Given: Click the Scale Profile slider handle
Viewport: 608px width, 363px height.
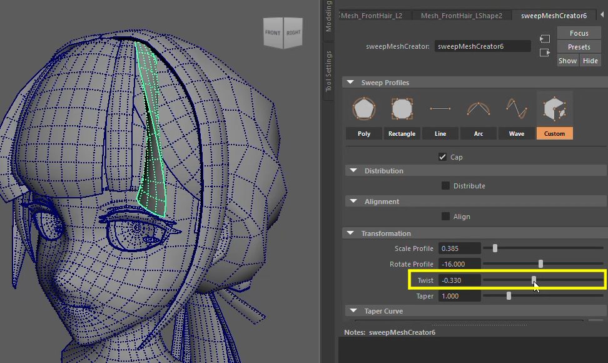Looking at the screenshot, I should [495, 248].
